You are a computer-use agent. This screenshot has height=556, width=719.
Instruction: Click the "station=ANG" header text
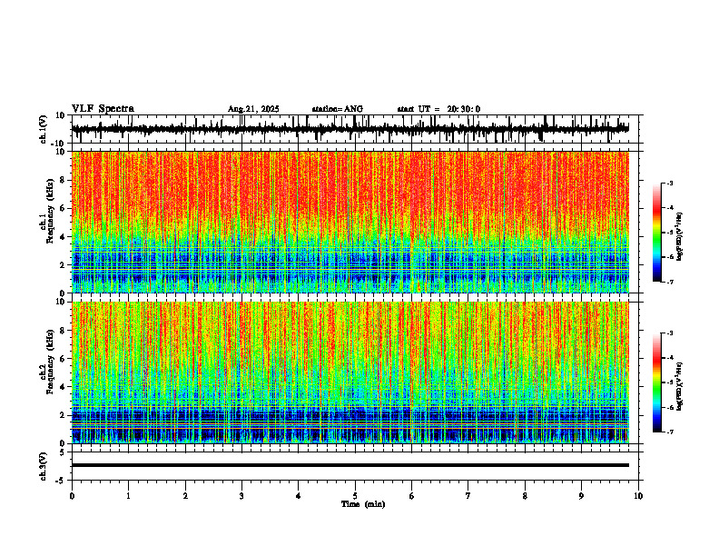pyautogui.click(x=337, y=109)
